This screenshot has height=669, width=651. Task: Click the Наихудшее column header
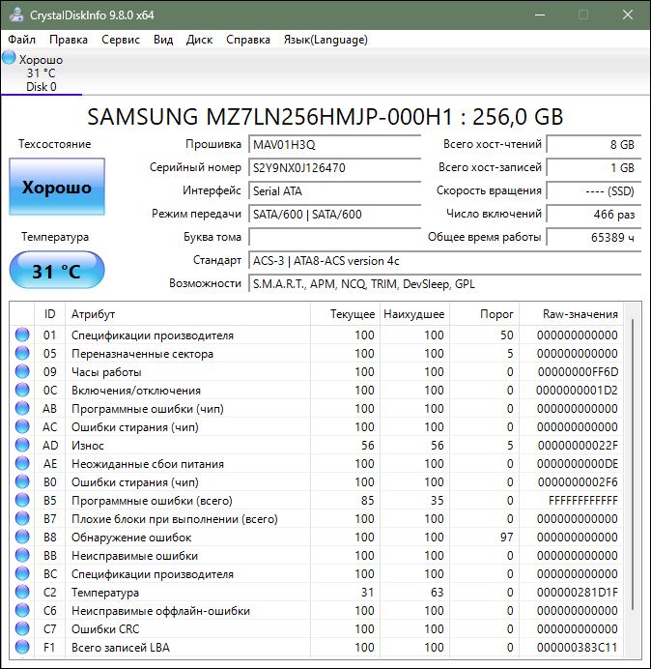[414, 314]
